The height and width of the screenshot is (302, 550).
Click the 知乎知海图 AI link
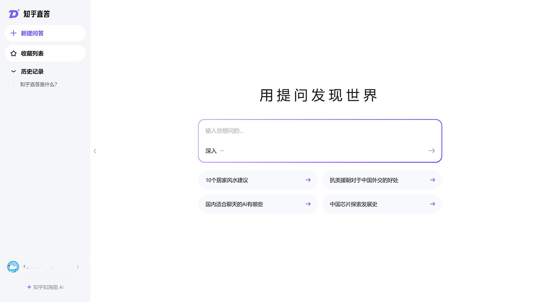47,287
